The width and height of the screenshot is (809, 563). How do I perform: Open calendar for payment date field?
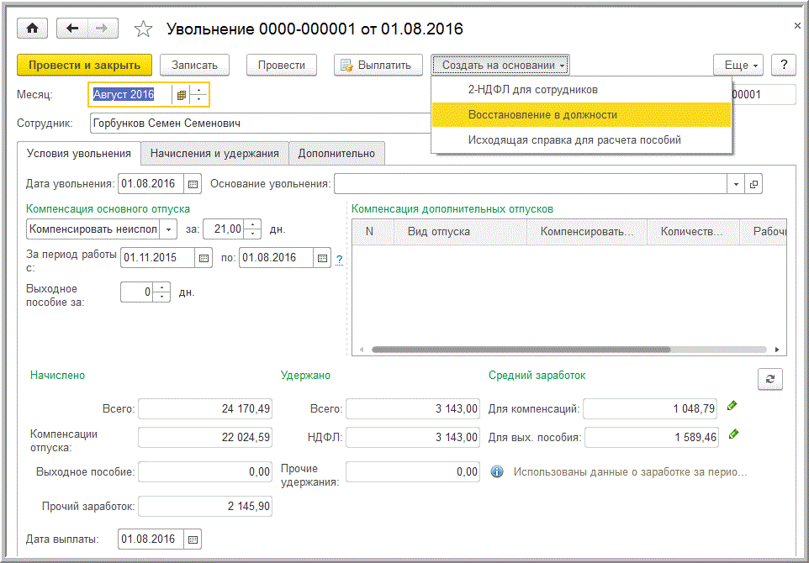click(x=193, y=539)
